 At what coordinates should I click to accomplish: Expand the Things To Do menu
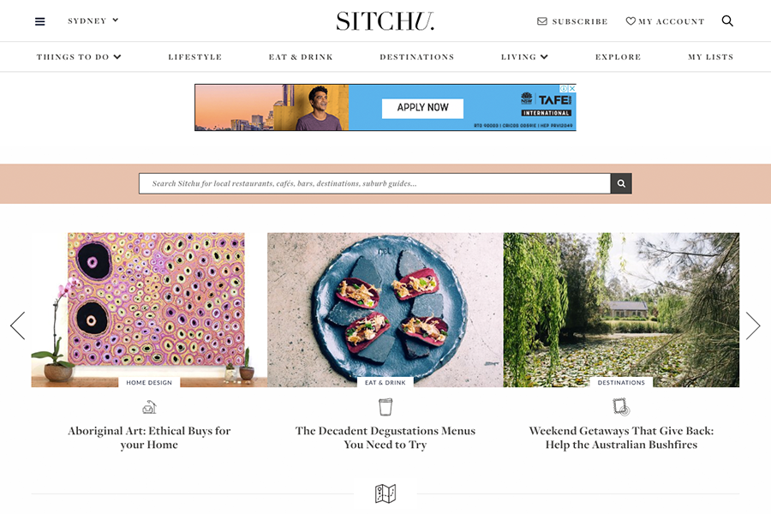(x=79, y=57)
